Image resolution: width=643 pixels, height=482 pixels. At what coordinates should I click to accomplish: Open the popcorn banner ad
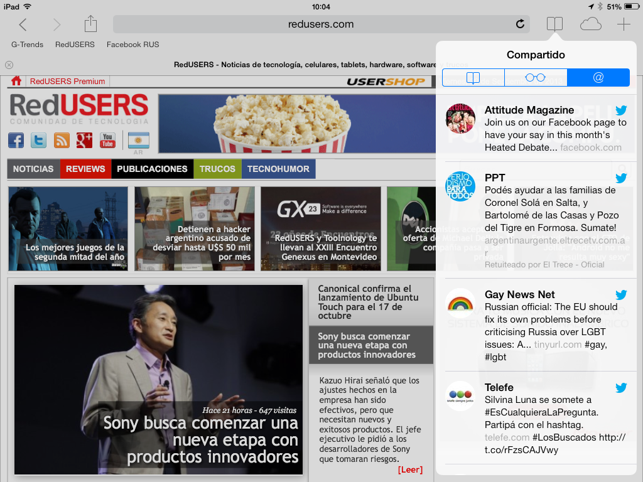[x=297, y=124]
